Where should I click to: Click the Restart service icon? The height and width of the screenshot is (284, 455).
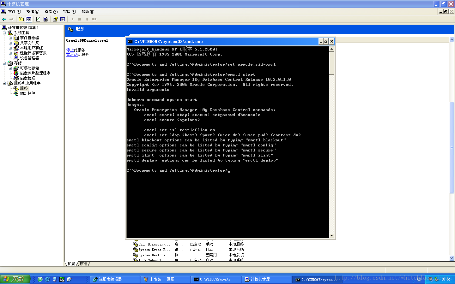[94, 19]
